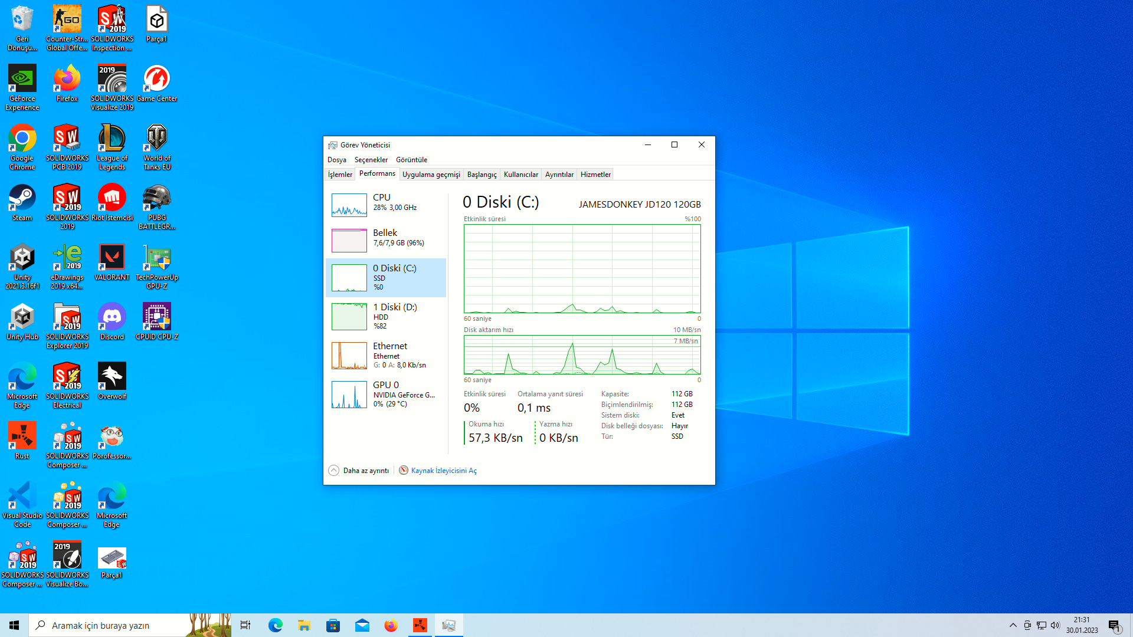
Task: Select the CPU performance graph item
Action: click(386, 203)
